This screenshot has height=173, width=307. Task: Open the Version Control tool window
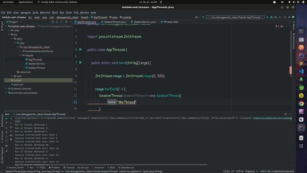(15, 168)
